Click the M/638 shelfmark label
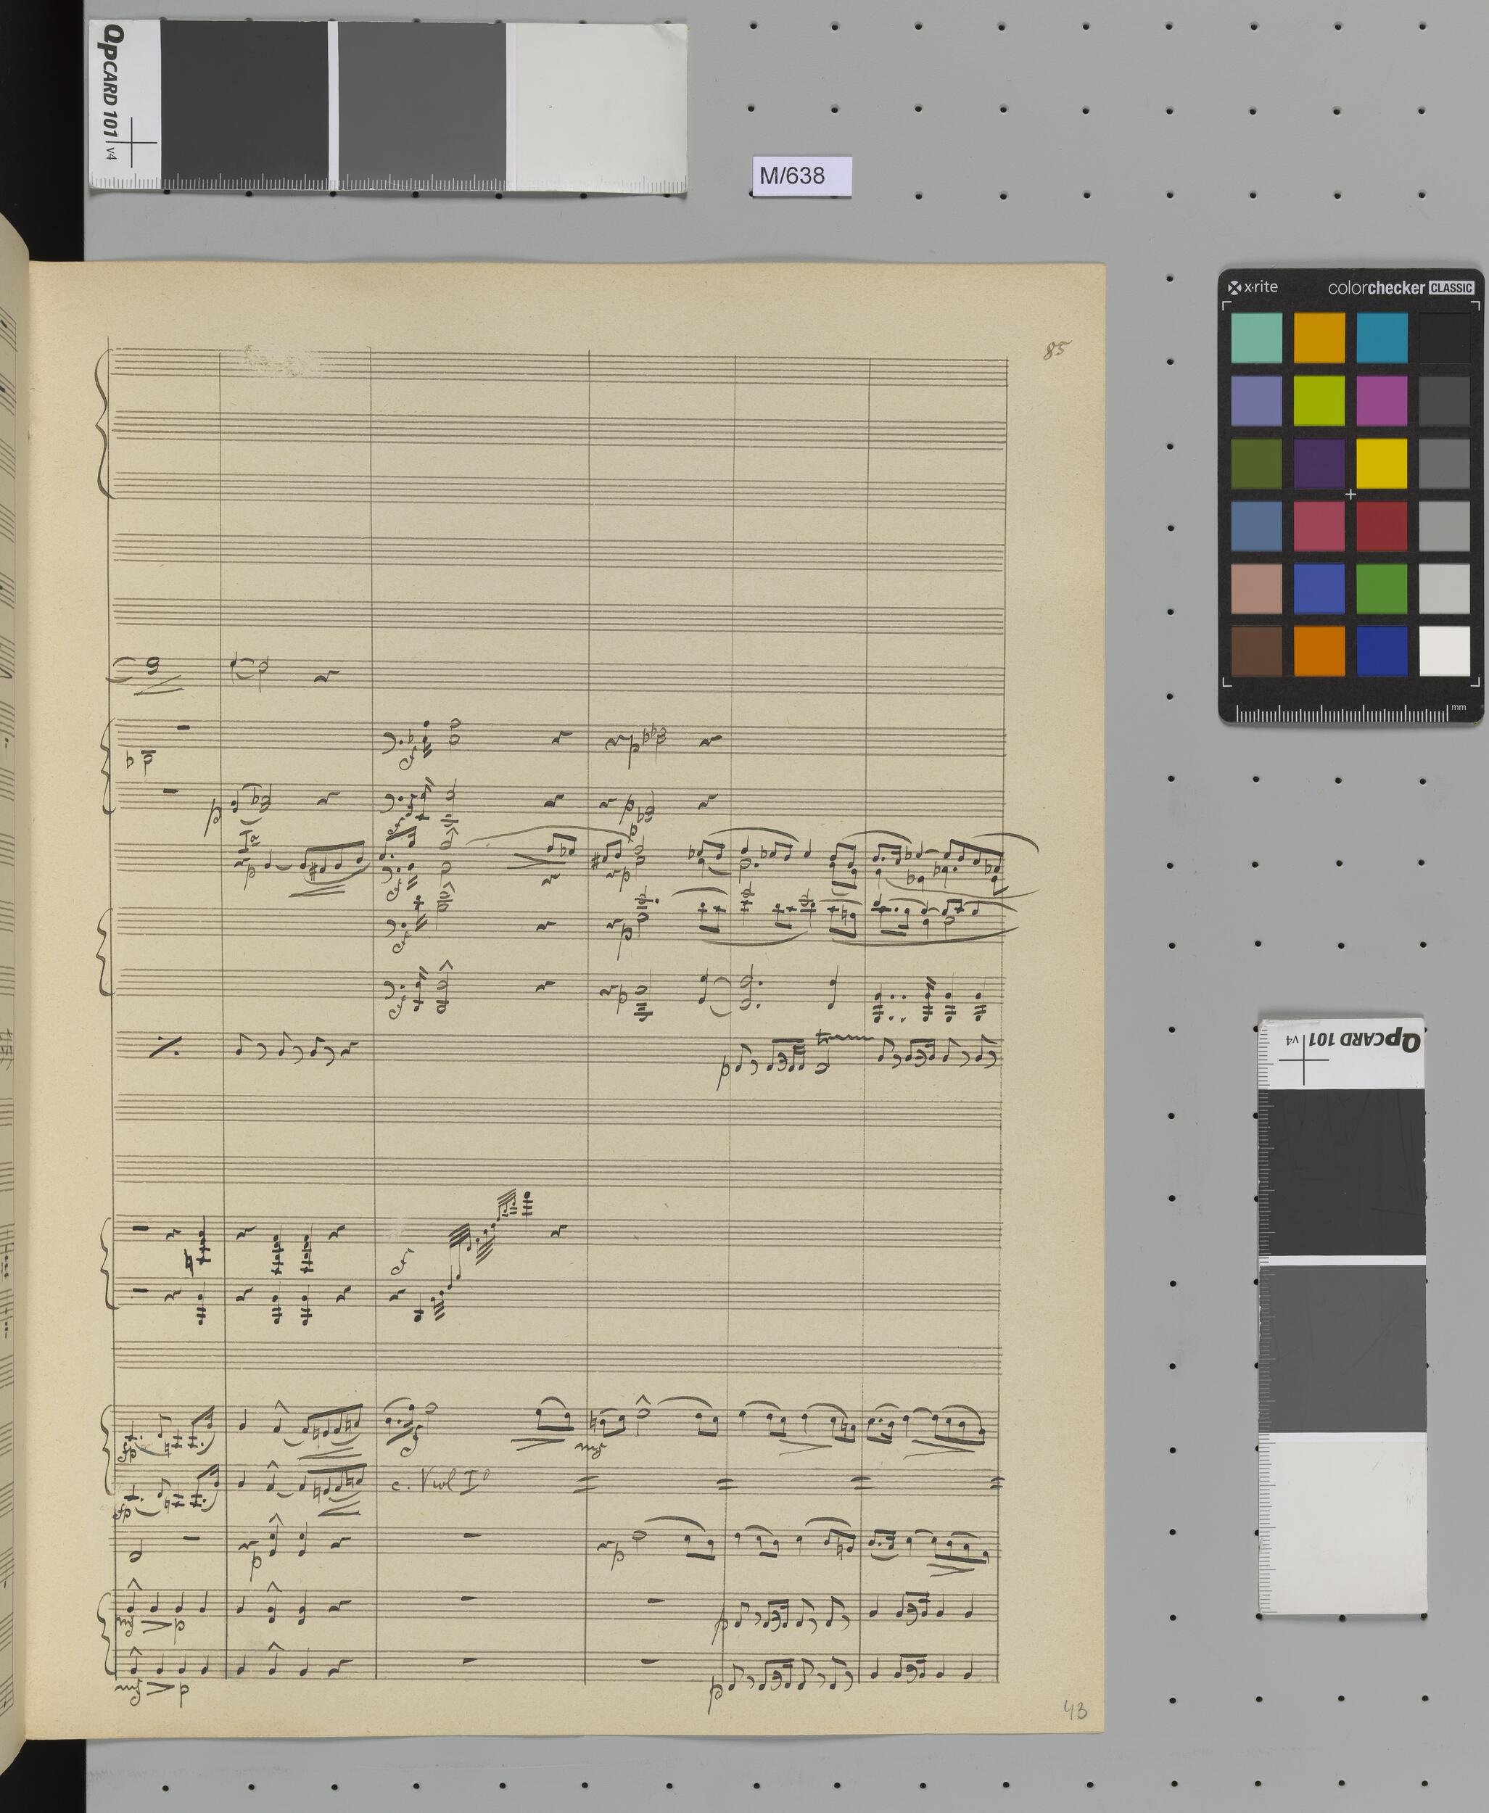This screenshot has width=1489, height=1813. 792,175
